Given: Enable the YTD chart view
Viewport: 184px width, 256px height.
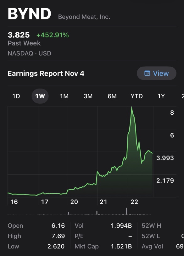Looking at the screenshot, I should coord(137,96).
